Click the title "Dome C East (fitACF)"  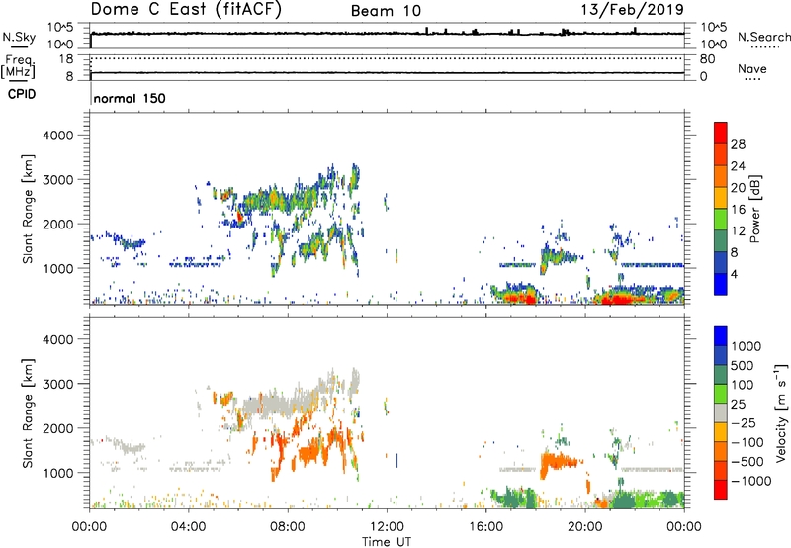(186, 9)
